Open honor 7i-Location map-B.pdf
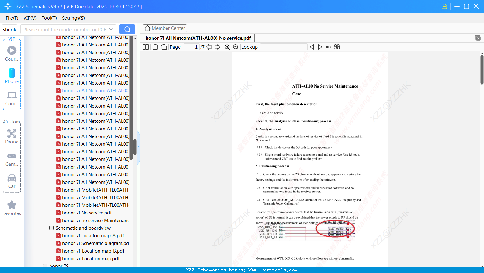Image resolution: width=484 pixels, height=273 pixels. [91, 251]
